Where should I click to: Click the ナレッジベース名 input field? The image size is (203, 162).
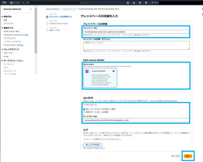(x=136, y=32)
